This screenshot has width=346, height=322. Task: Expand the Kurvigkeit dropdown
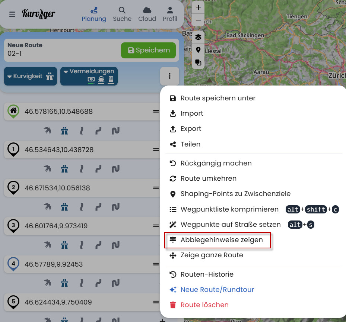31,76
